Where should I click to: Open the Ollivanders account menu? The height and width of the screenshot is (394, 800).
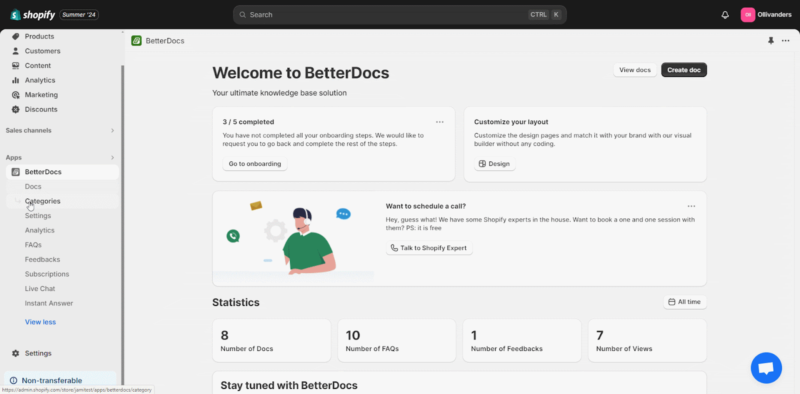point(766,14)
